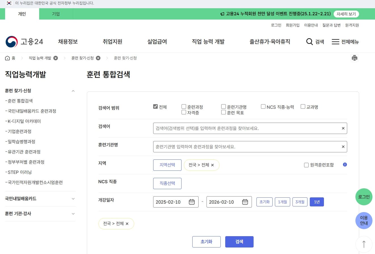Image resolution: width=375 pixels, height=254 pixels.
Task: Click the home icon in the breadcrumb
Action: pos(7,58)
